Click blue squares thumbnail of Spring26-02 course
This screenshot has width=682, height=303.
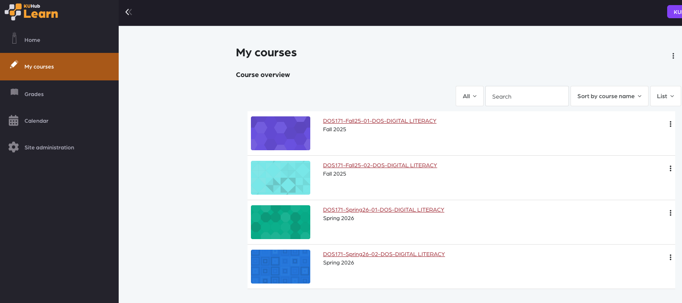click(x=281, y=267)
